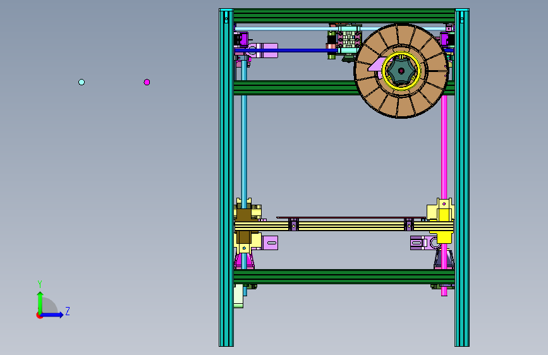Select the magenta reference point in the viewport
Image resolution: width=548 pixels, height=355 pixels.
[147, 82]
